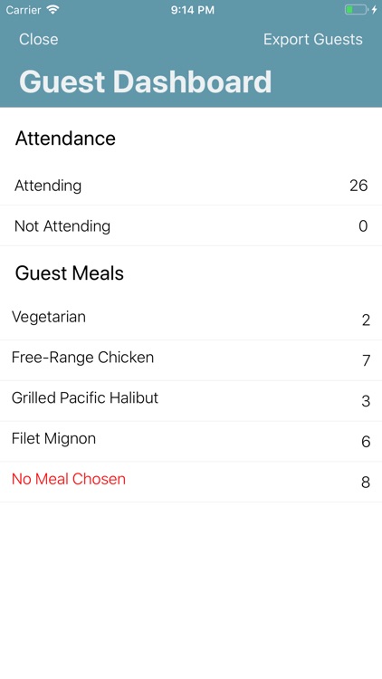The image size is (382, 679).
Task: Tap Export Guests in the header
Action: click(x=312, y=40)
